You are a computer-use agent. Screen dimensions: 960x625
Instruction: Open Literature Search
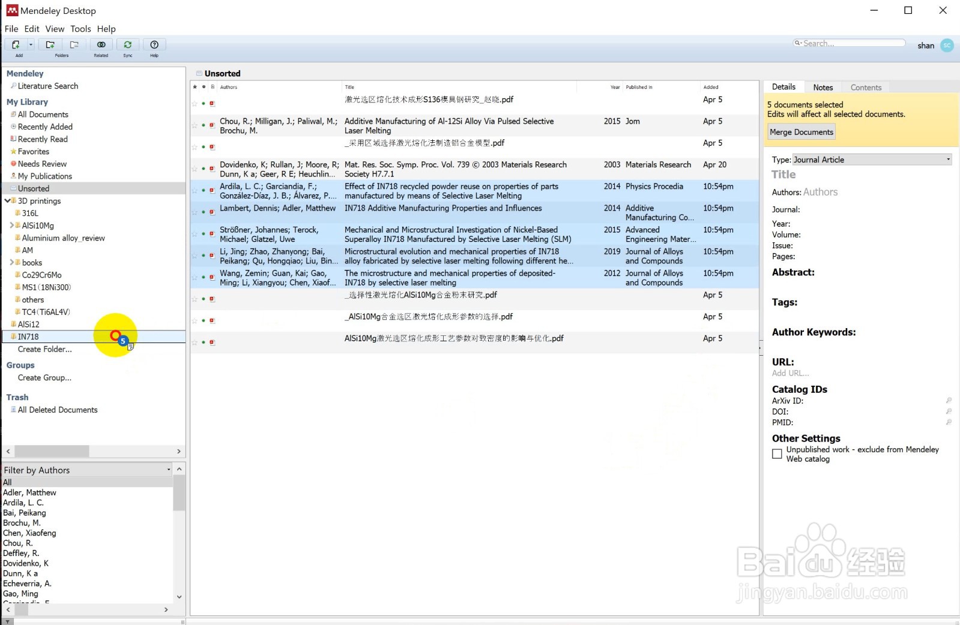[x=47, y=86]
